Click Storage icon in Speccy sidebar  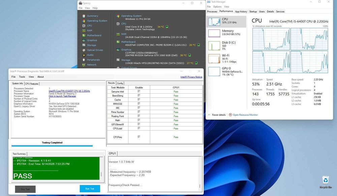pos(84,45)
